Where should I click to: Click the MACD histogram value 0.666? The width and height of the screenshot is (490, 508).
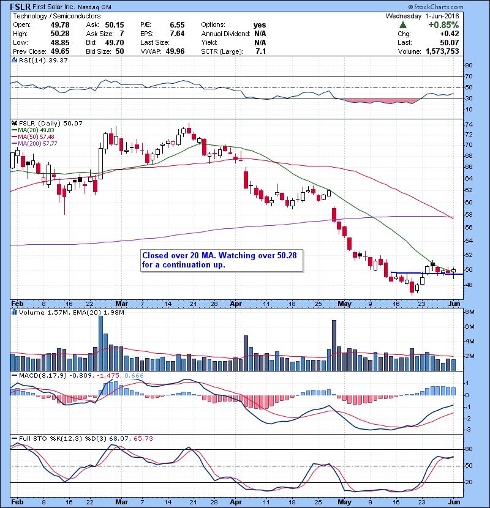point(134,376)
